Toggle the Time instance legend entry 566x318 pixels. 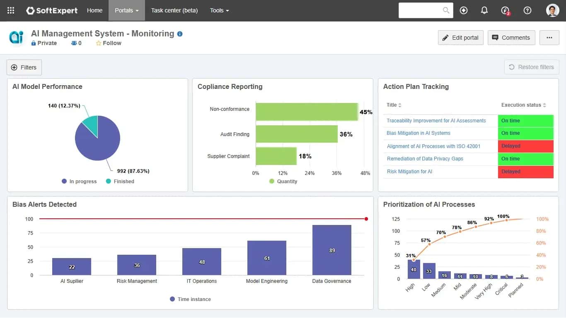[x=190, y=299]
